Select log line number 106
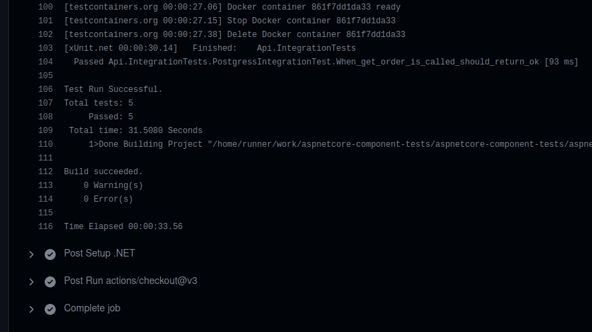This screenshot has width=592, height=332. (x=45, y=89)
